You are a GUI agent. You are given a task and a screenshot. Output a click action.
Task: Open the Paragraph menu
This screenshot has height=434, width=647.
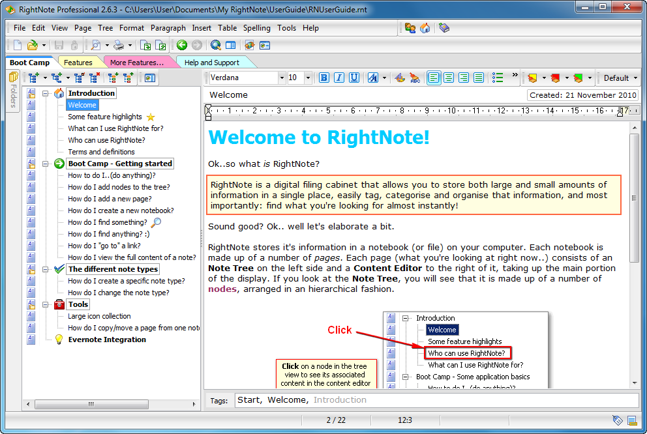[168, 28]
